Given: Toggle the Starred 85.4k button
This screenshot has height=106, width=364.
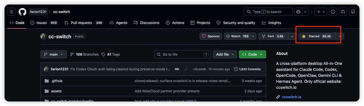Looking at the screenshot, I should click(x=317, y=36).
